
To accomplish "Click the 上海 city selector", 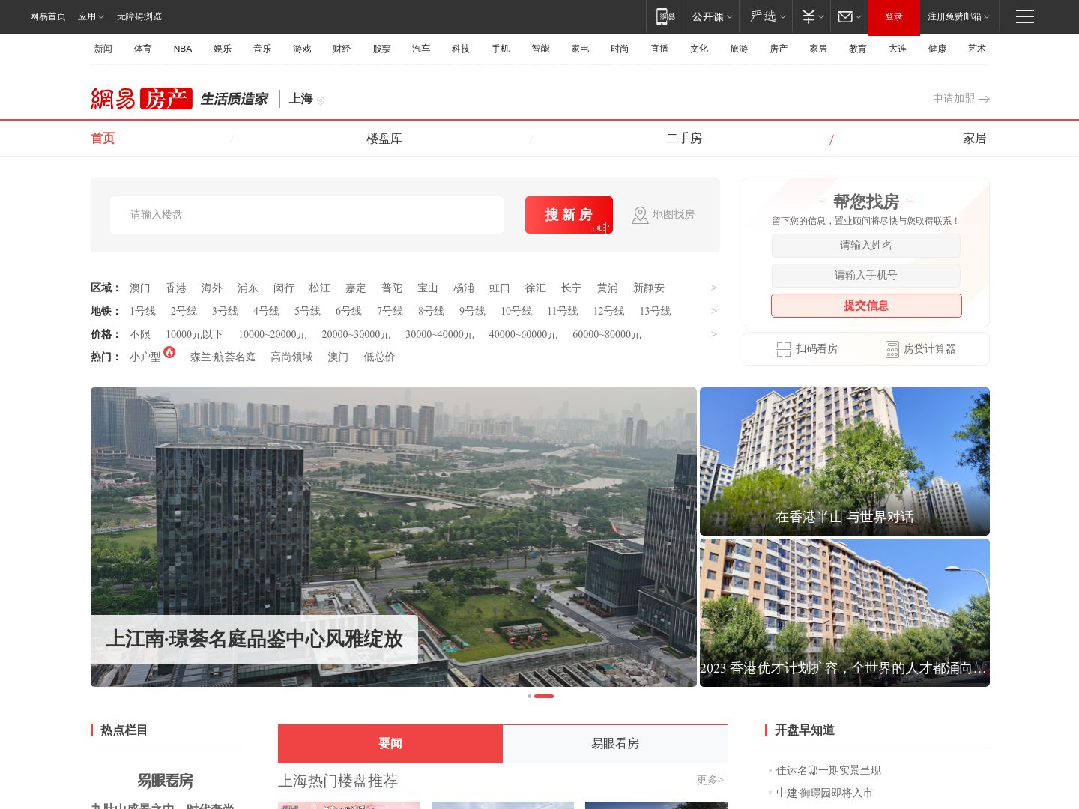I will click(x=300, y=99).
